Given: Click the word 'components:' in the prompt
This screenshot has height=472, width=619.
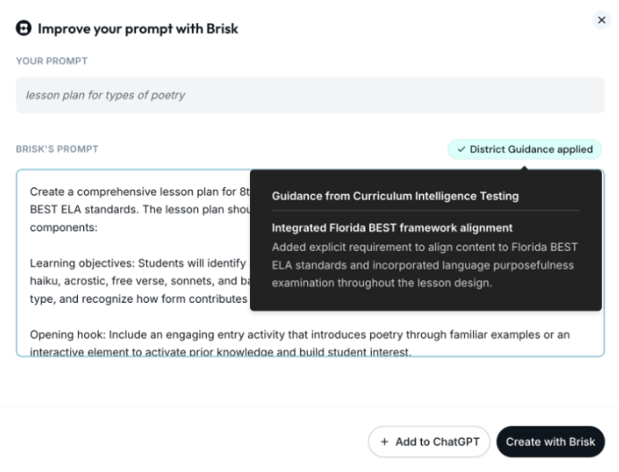Looking at the screenshot, I should (x=64, y=227).
